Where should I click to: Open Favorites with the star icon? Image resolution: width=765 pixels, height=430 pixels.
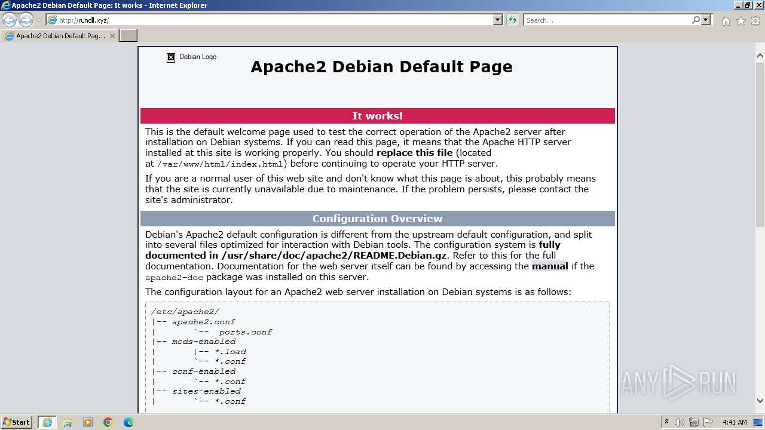coord(740,21)
